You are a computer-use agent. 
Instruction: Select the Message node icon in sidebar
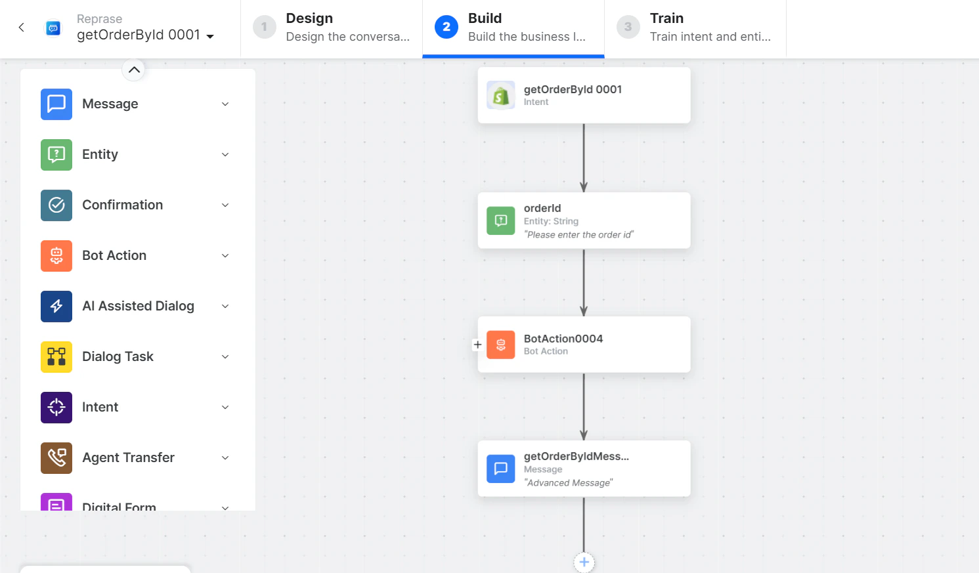point(56,104)
